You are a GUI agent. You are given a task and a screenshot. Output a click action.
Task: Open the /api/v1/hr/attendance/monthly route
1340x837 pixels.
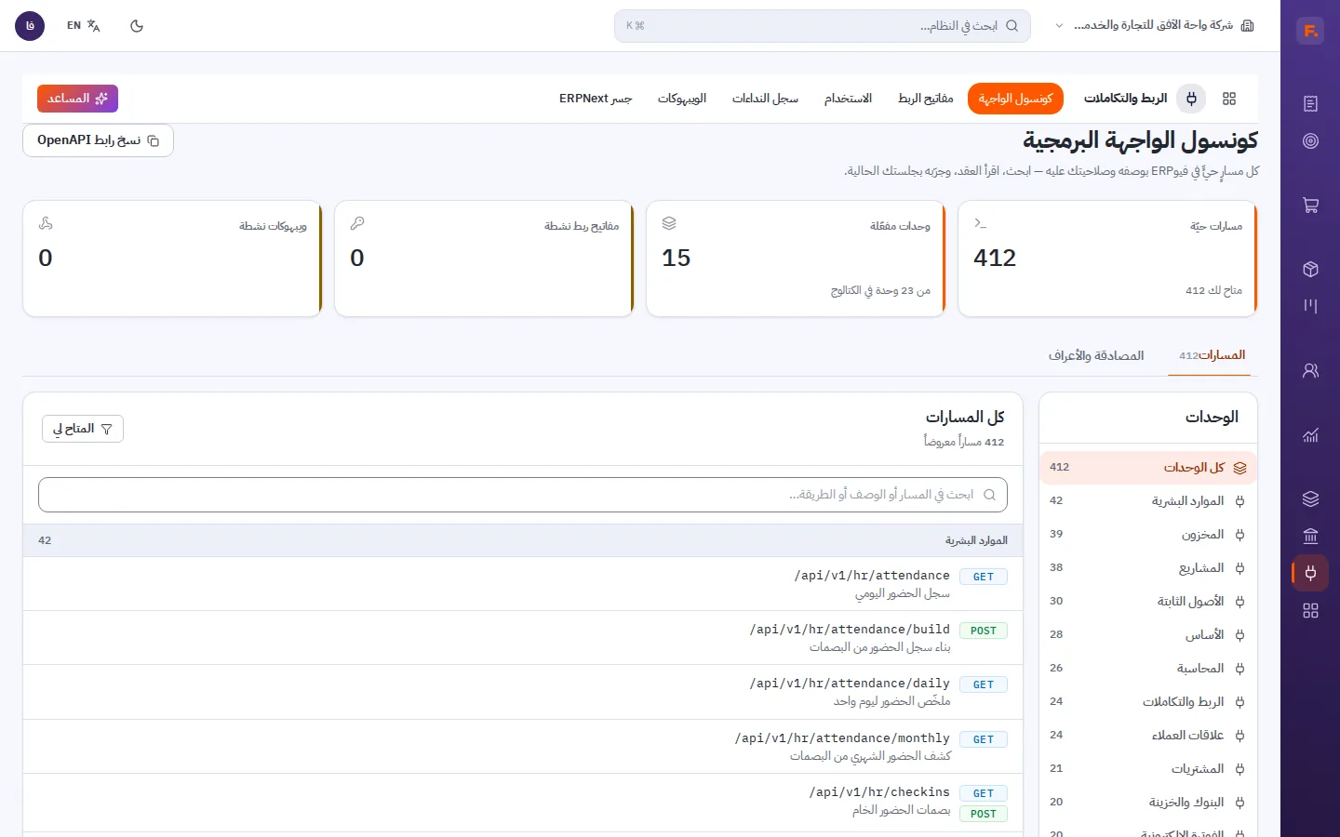click(523, 747)
